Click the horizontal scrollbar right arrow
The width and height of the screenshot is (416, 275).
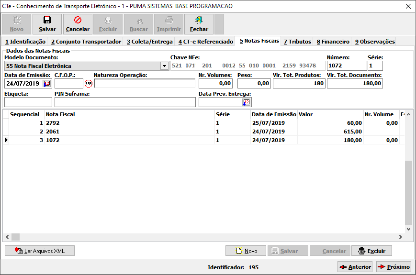pyautogui.click(x=400, y=237)
